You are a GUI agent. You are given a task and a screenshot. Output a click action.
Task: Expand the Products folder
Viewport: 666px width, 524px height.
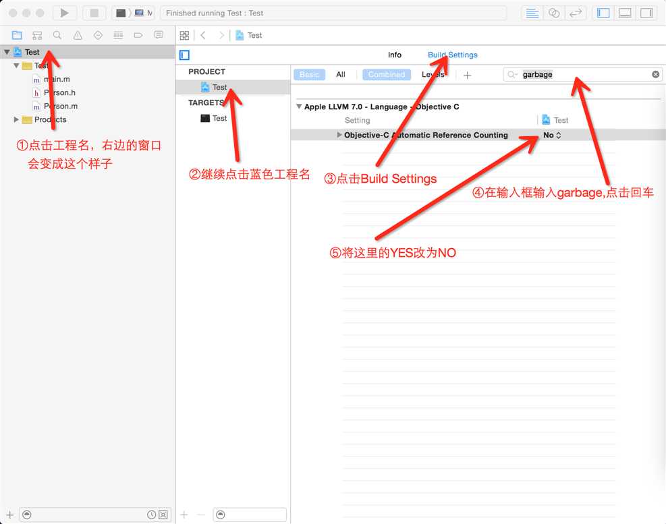(x=16, y=119)
